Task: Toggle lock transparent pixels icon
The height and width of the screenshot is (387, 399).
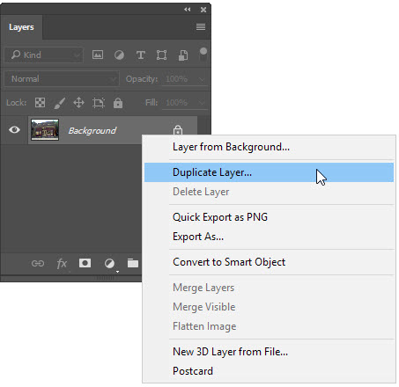Action: [40, 103]
